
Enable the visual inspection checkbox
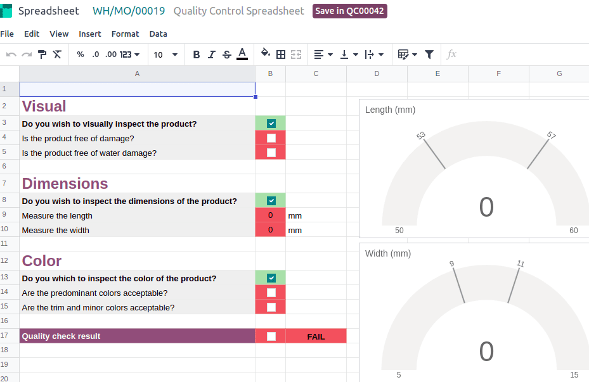coord(270,123)
